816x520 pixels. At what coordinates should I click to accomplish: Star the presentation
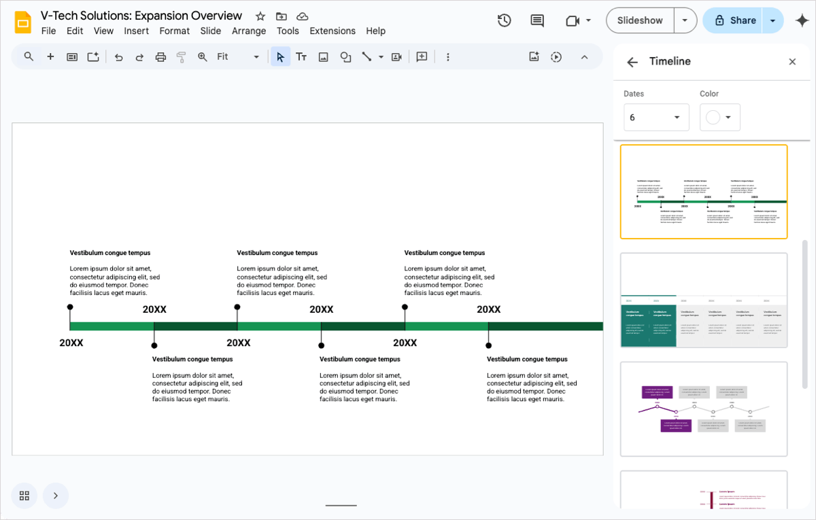pyautogui.click(x=260, y=16)
